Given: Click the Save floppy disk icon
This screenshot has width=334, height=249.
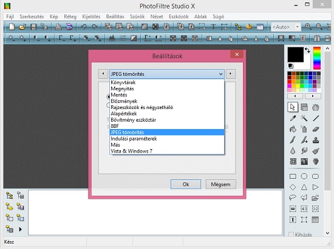Looking at the screenshot, I should click(x=33, y=27).
